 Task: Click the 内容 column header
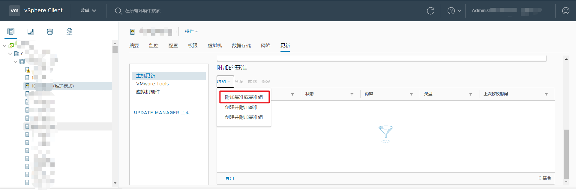tap(369, 94)
